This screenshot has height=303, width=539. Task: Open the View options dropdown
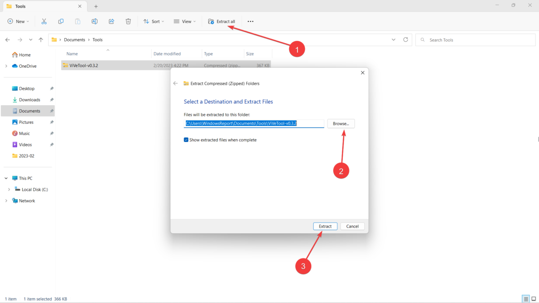point(184,21)
